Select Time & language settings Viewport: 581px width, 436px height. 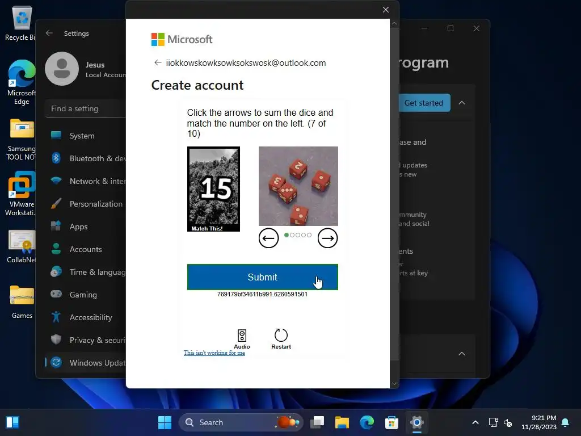[86, 272]
